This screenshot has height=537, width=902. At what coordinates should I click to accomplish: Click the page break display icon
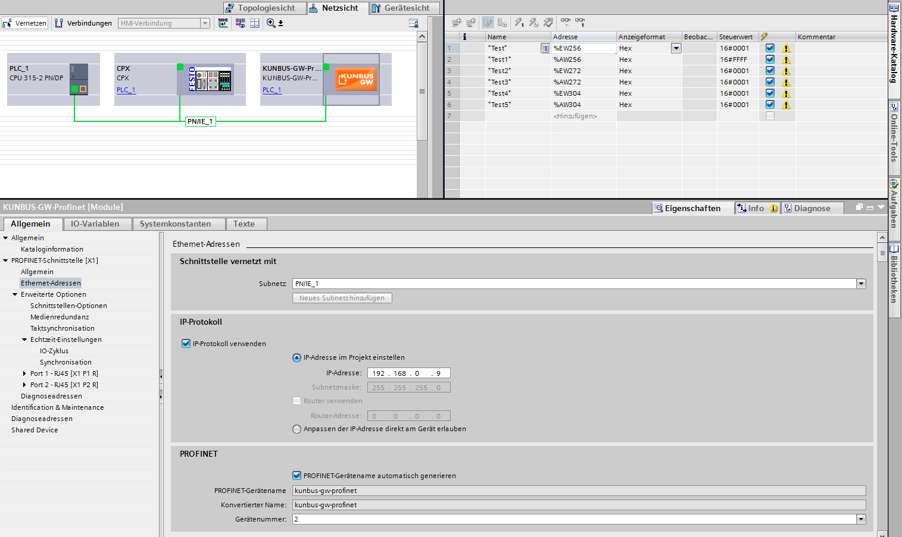255,23
